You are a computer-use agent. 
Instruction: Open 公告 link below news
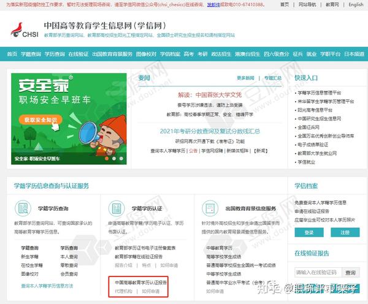coord(193,151)
